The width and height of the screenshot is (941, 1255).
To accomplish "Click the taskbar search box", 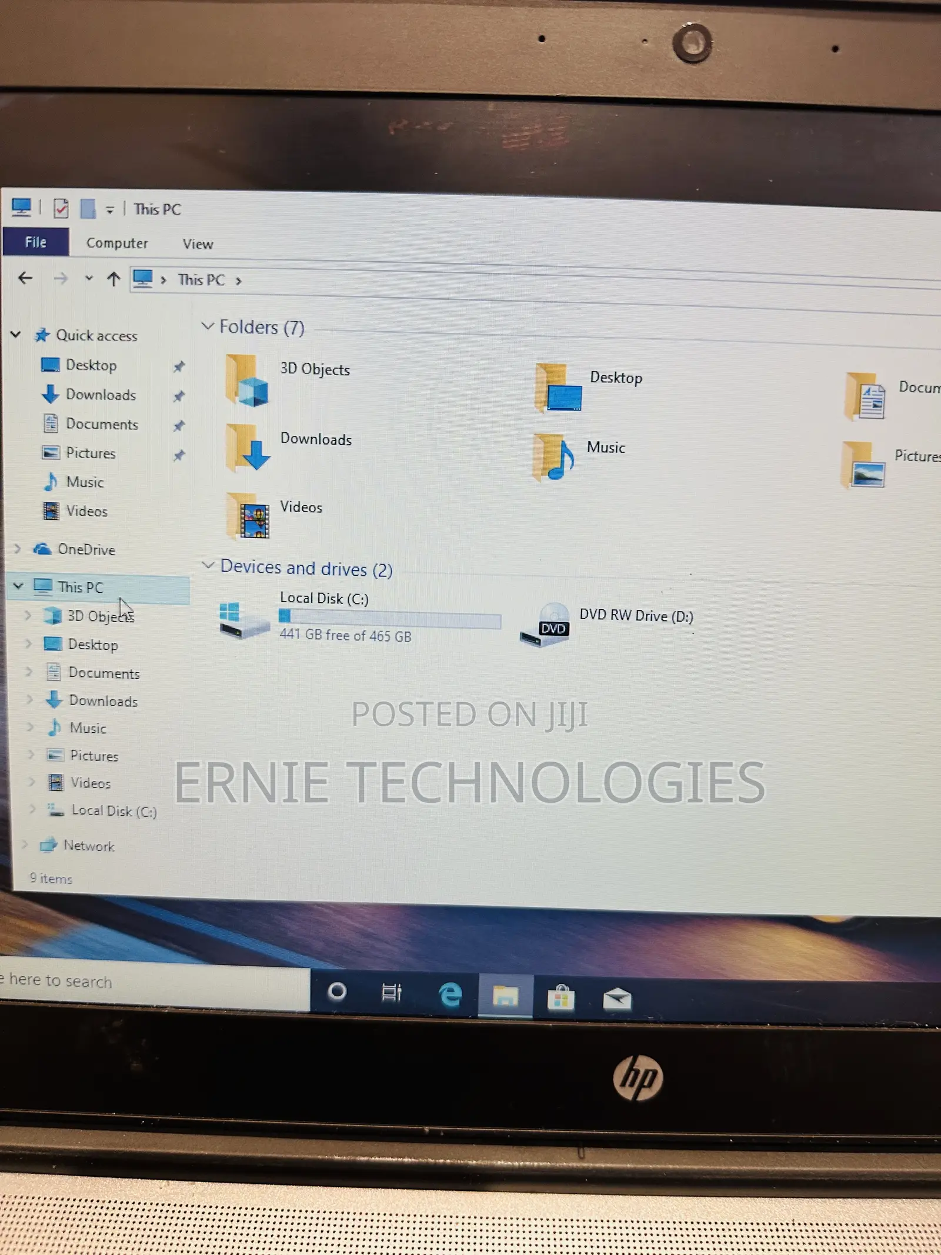I will 154,984.
